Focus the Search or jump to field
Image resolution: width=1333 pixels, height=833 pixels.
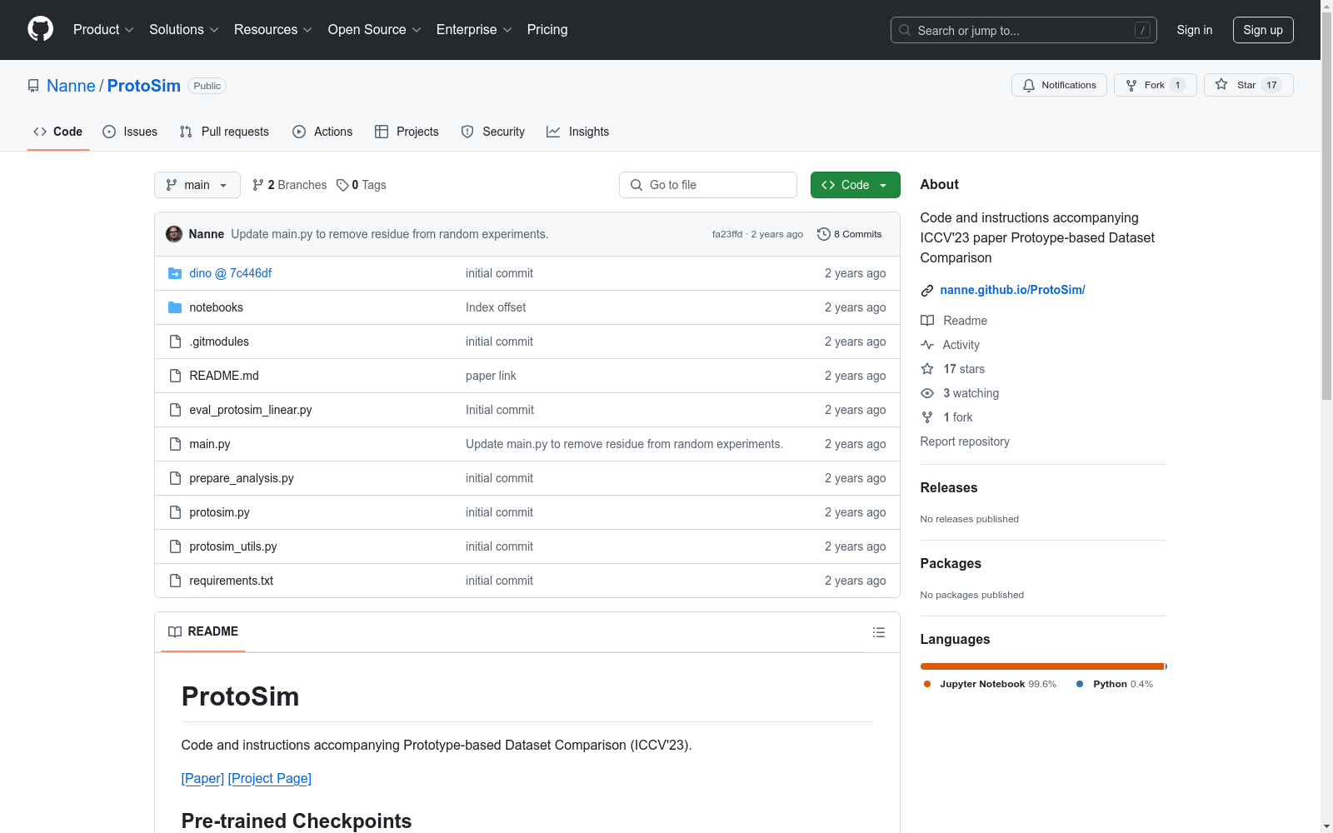1024,30
